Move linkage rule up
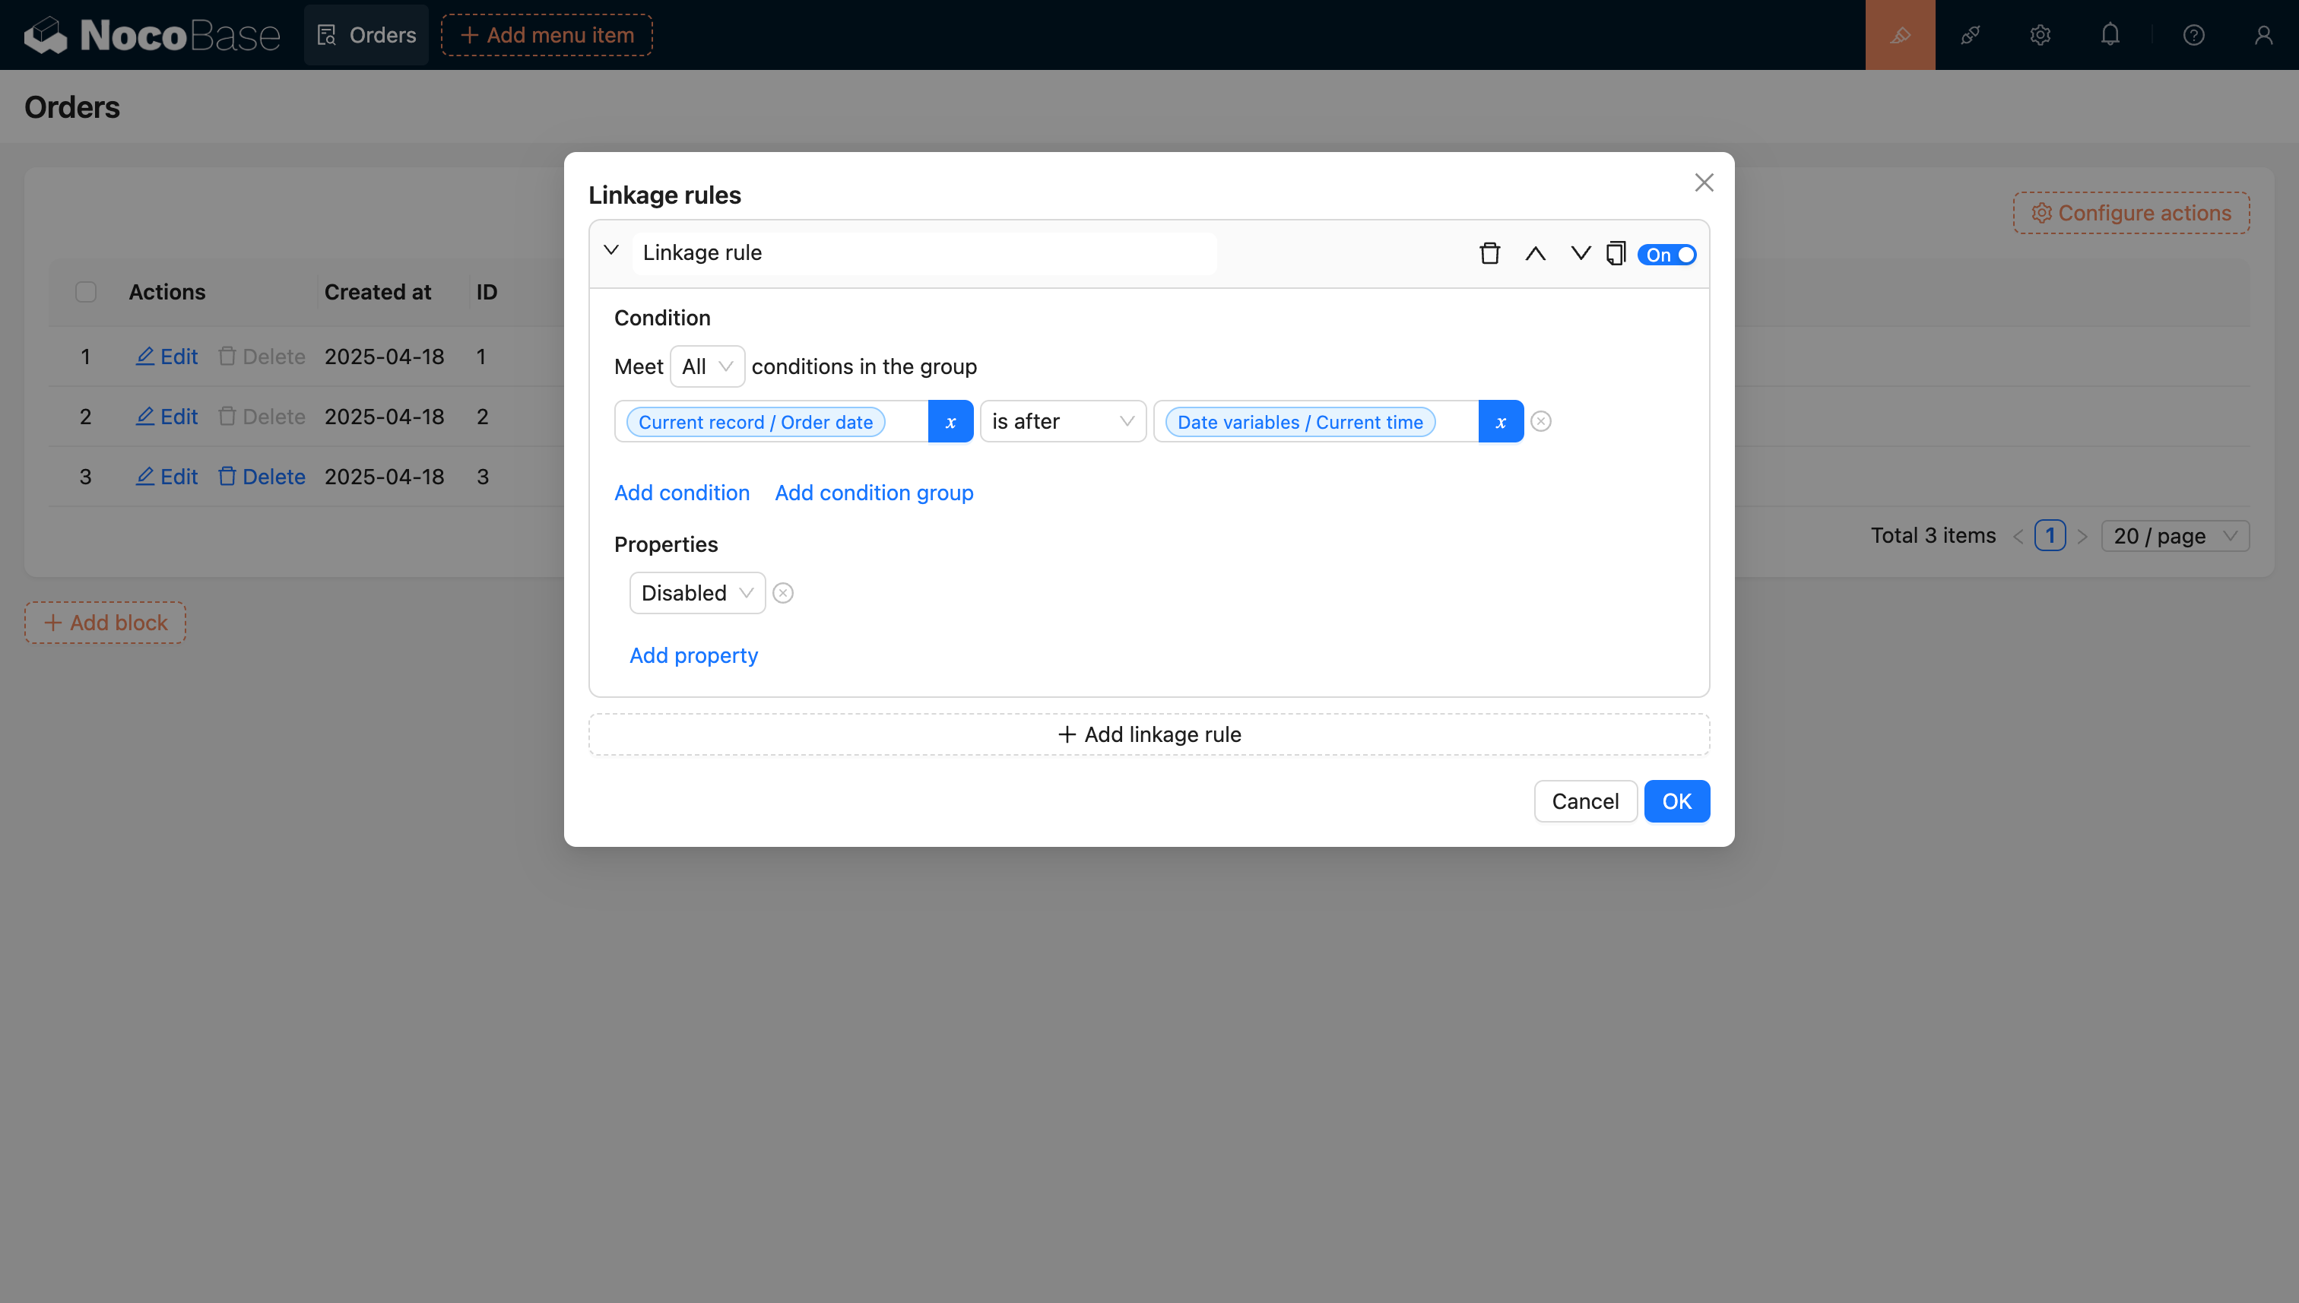2299x1303 pixels. pyautogui.click(x=1535, y=254)
